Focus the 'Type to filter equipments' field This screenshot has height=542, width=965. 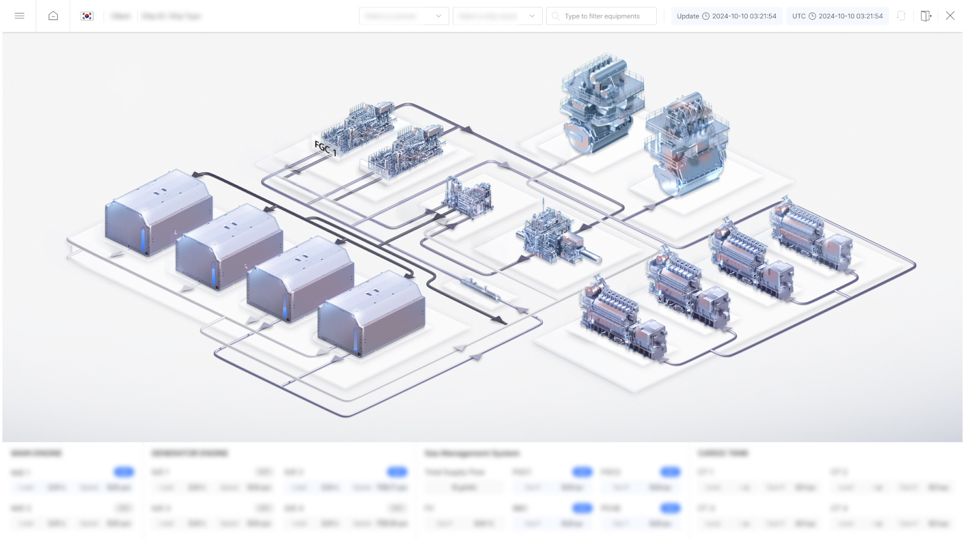(601, 16)
